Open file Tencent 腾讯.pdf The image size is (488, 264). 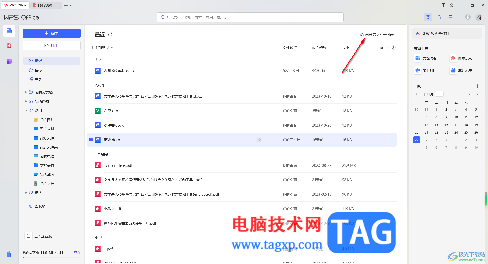118,166
